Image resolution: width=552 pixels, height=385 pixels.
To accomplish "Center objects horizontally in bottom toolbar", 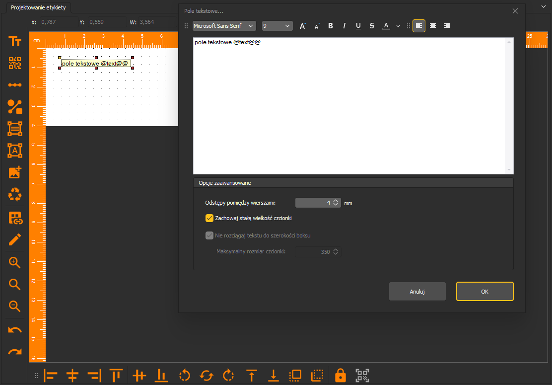I will pyautogui.click(x=72, y=376).
